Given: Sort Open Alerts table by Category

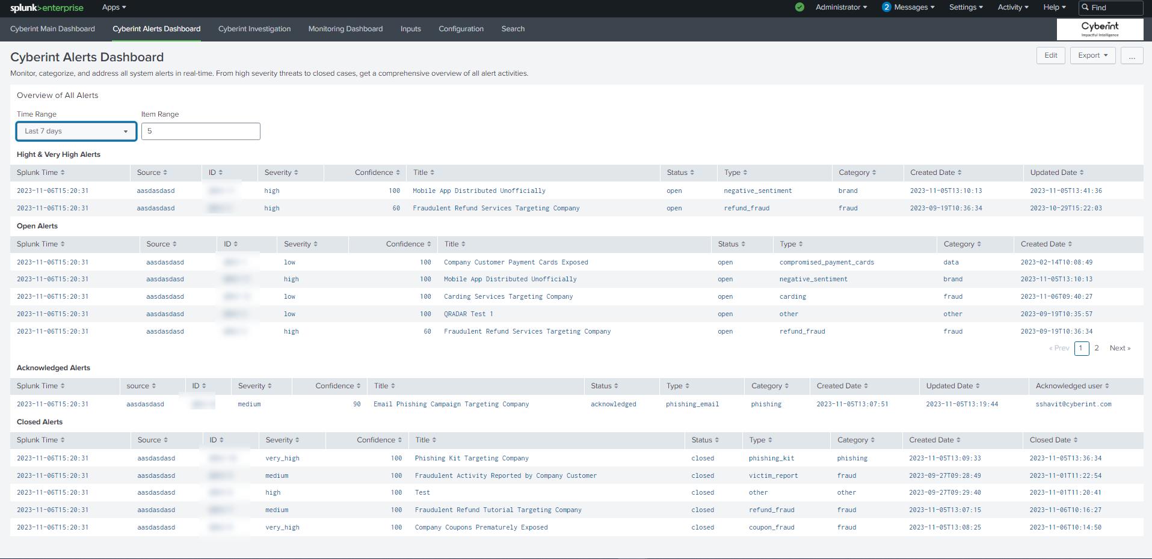Looking at the screenshot, I should pos(963,244).
